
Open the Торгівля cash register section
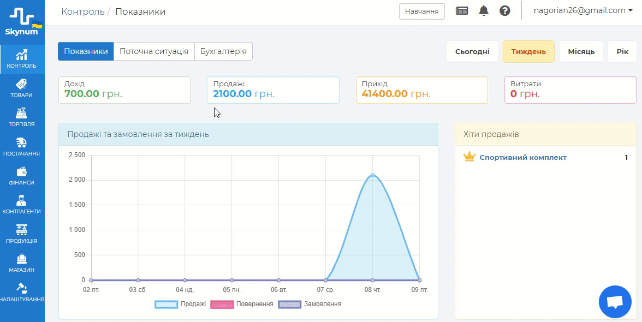point(22,117)
